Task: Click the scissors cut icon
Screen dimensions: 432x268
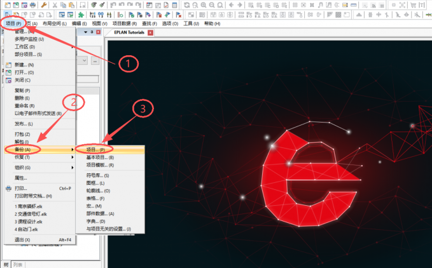Action: click(55, 5)
